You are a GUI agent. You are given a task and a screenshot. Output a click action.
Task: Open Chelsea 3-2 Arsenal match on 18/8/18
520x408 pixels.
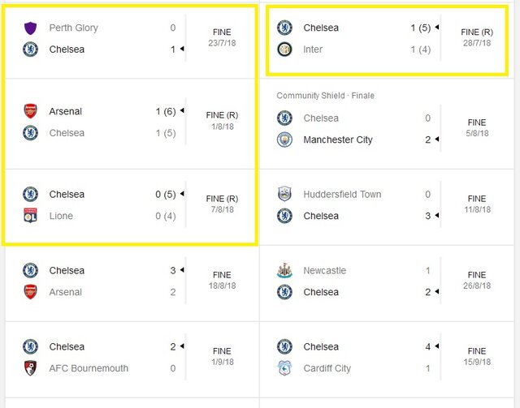[132, 283]
